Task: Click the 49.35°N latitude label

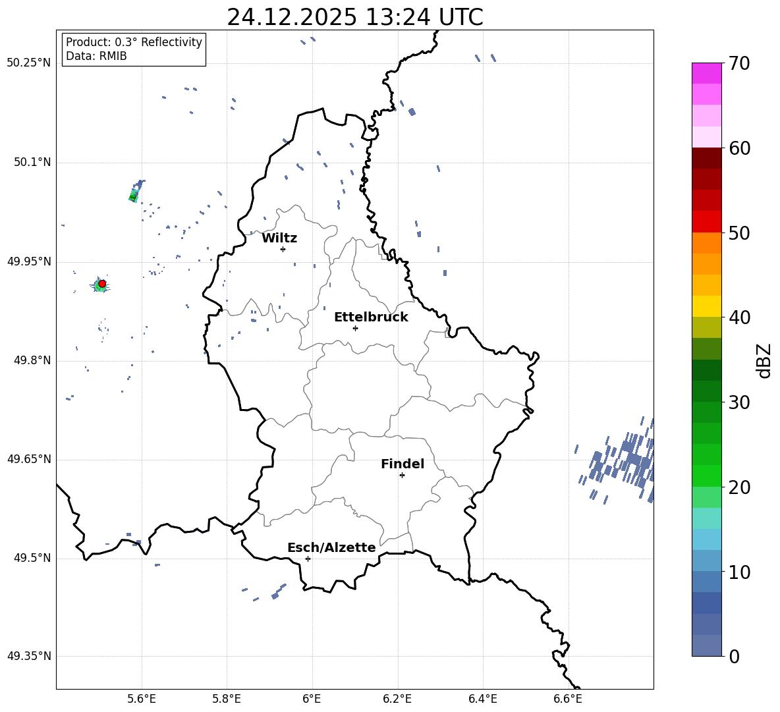Action: click(29, 656)
